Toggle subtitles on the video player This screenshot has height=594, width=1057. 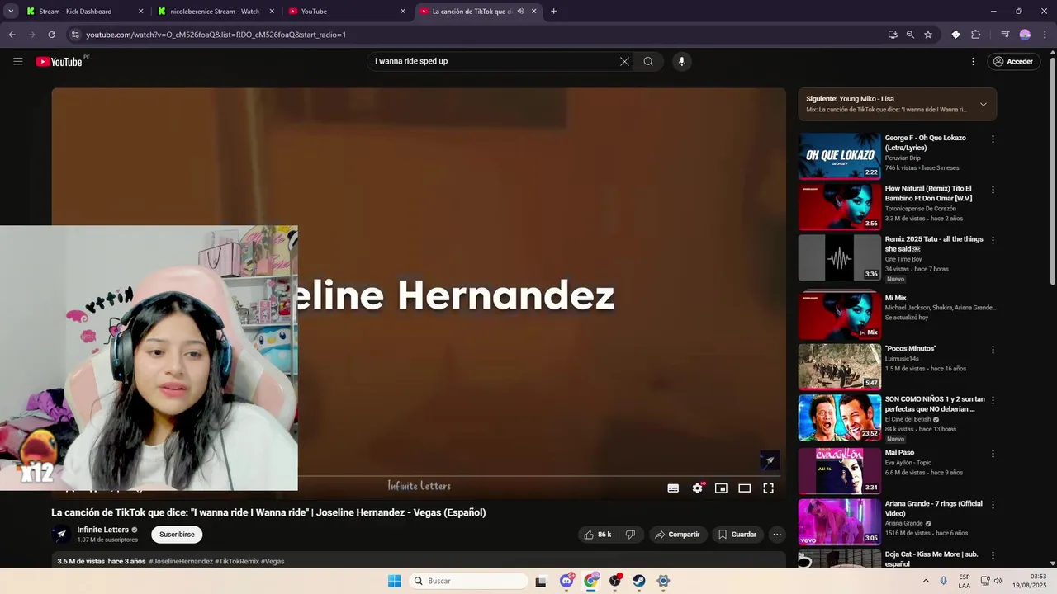click(x=673, y=488)
